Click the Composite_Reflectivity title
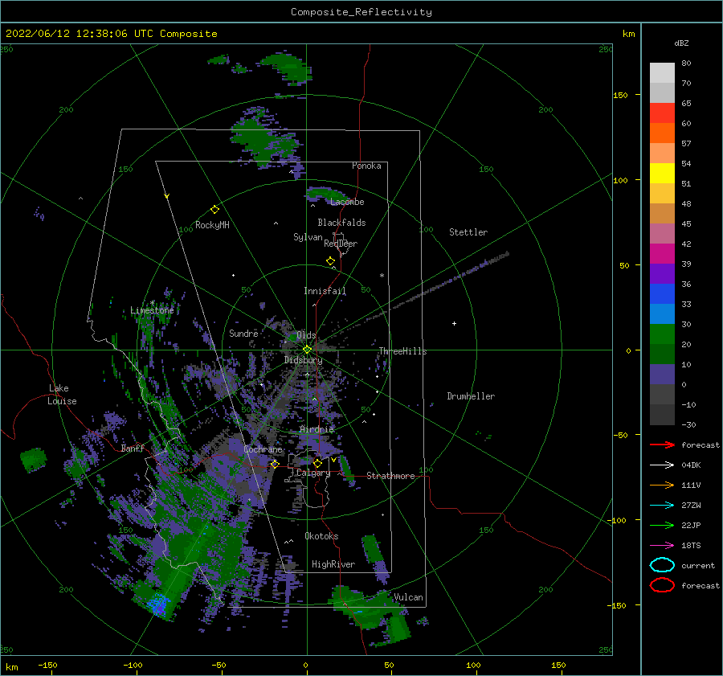Image resolution: width=723 pixels, height=676 pixels. (361, 12)
